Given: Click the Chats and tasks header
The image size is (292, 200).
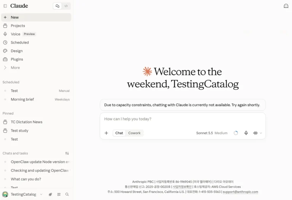Looking at the screenshot, I should (x=15, y=153).
